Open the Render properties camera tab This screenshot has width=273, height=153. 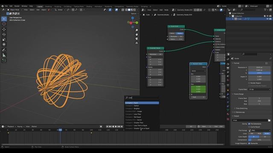(228, 64)
